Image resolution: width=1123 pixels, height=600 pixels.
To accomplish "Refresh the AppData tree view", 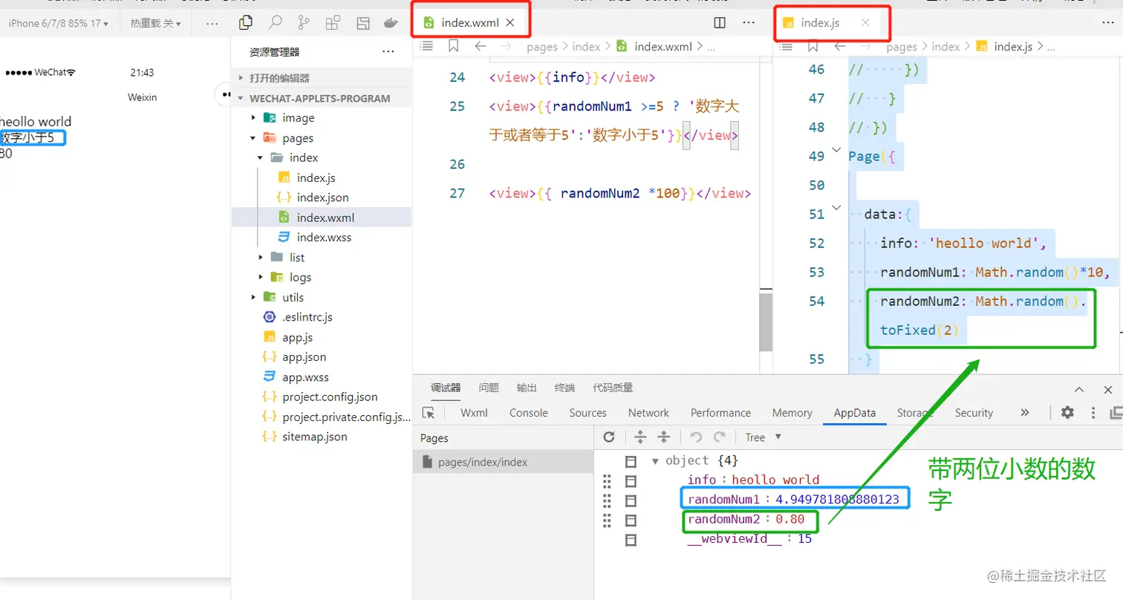I will click(609, 437).
